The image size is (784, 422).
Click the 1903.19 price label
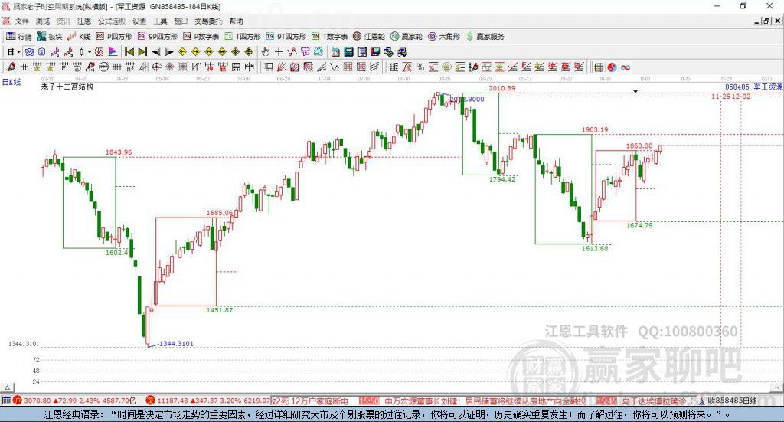[594, 129]
